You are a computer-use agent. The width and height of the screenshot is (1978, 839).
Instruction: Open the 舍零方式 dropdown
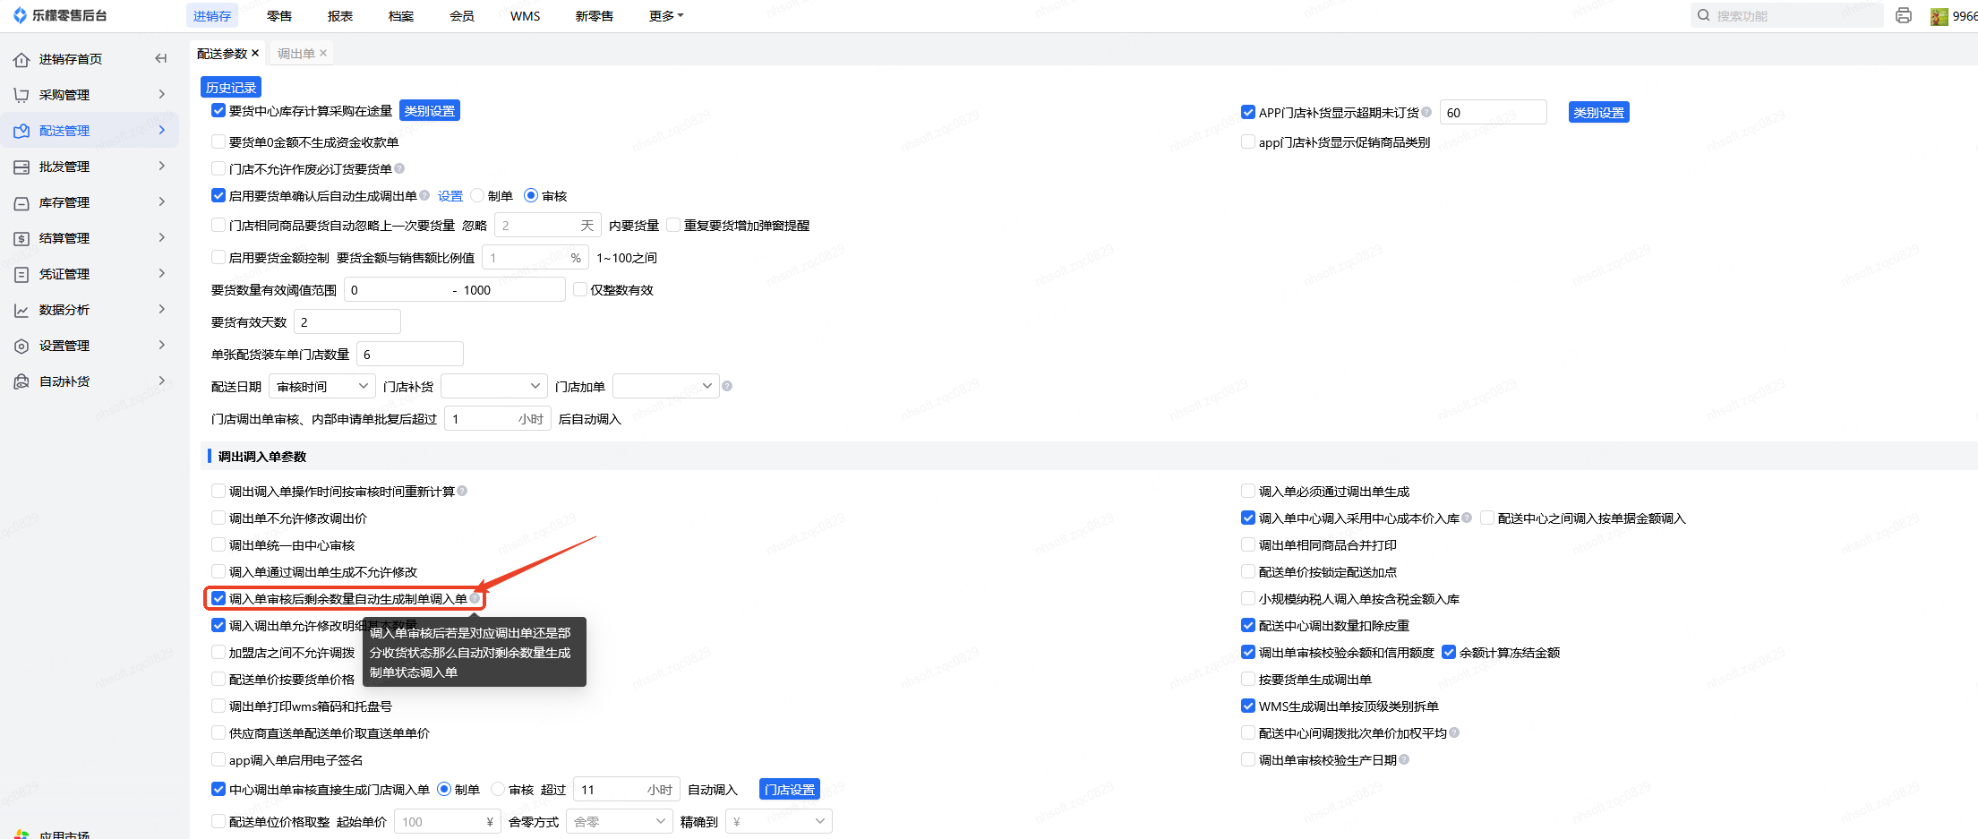point(620,821)
